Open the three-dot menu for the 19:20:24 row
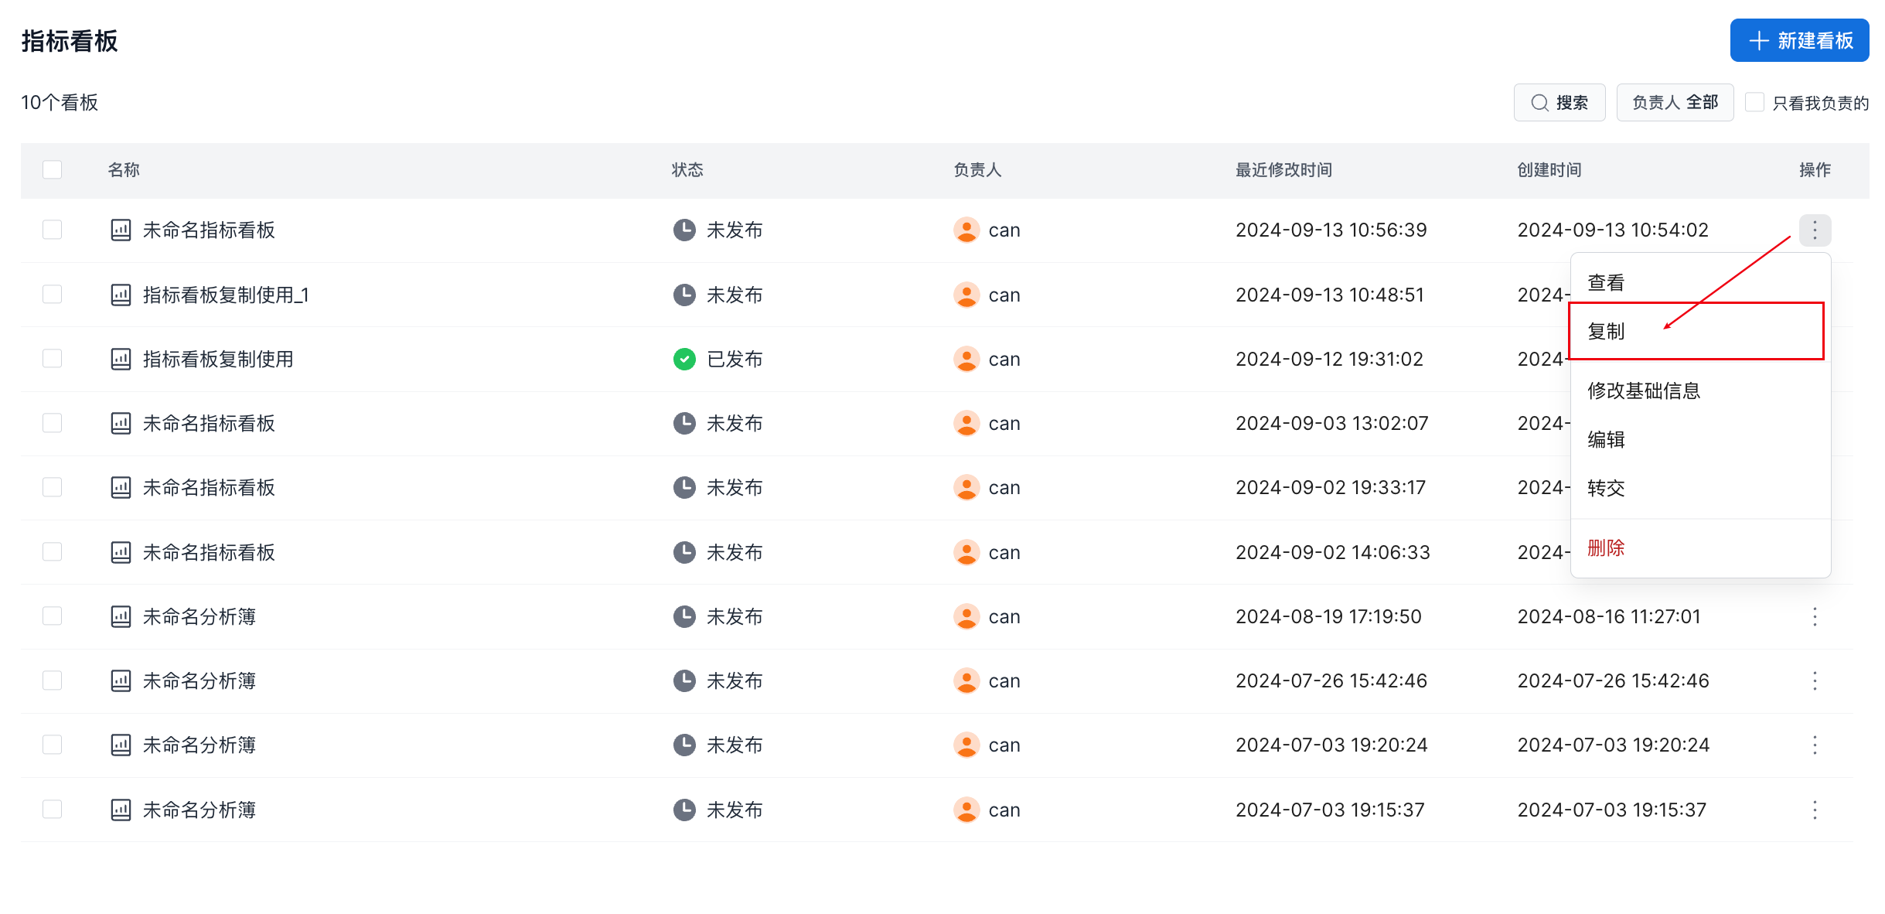Screen dimensions: 1885x914 click(x=1814, y=745)
